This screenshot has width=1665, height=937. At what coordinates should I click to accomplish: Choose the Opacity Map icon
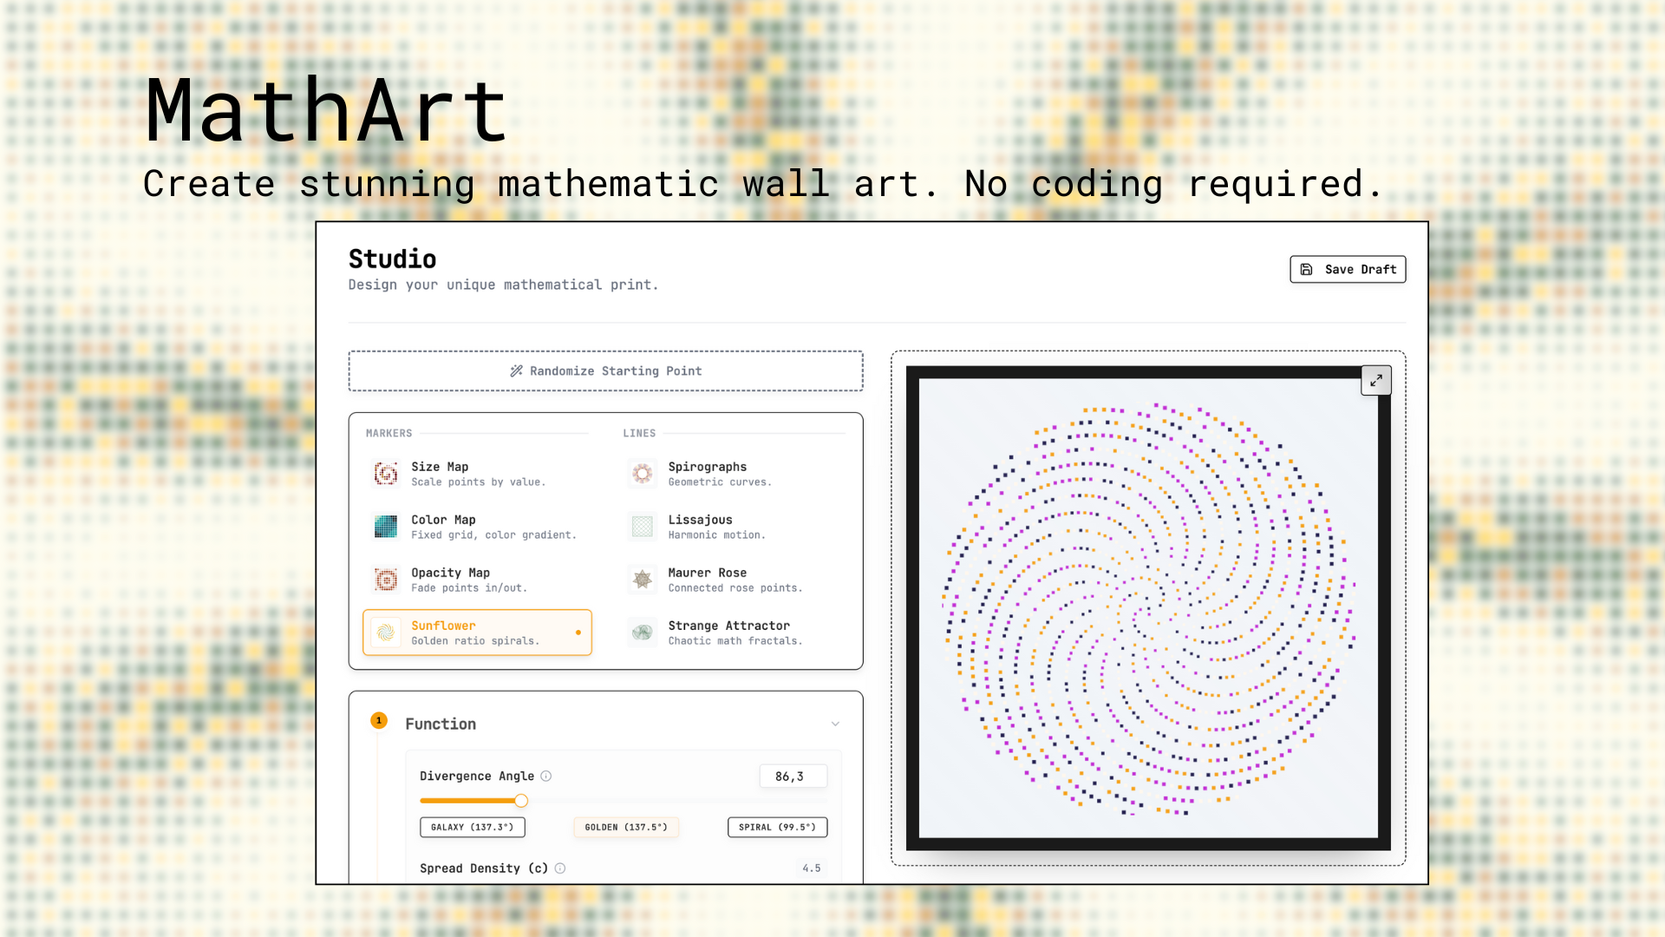pos(384,580)
